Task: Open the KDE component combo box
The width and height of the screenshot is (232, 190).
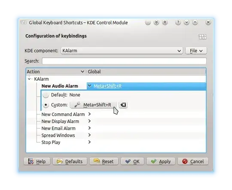Action: [x=122, y=51]
